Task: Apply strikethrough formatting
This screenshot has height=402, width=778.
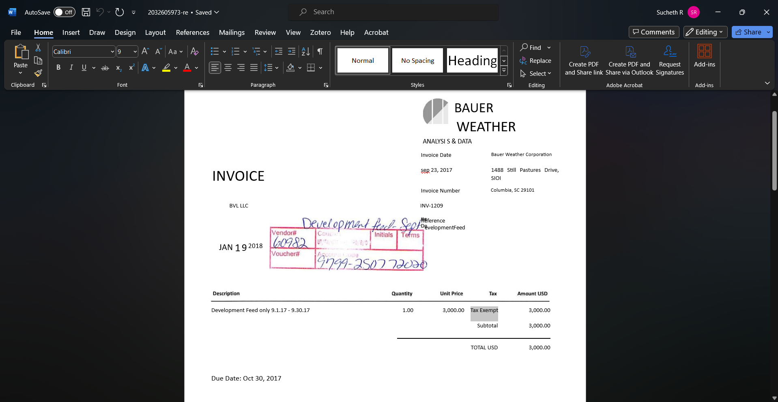Action: point(105,68)
